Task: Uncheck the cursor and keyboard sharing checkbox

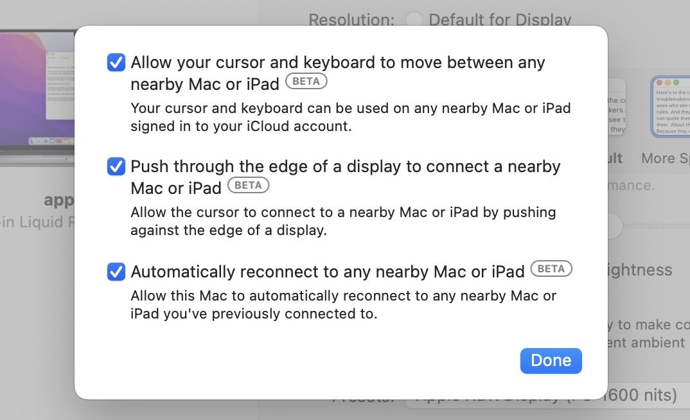Action: [116, 63]
